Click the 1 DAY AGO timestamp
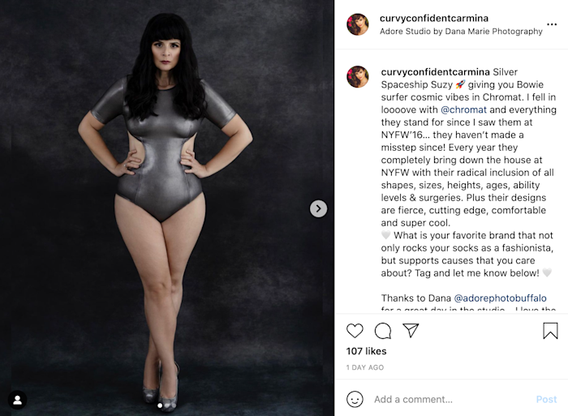 [365, 367]
